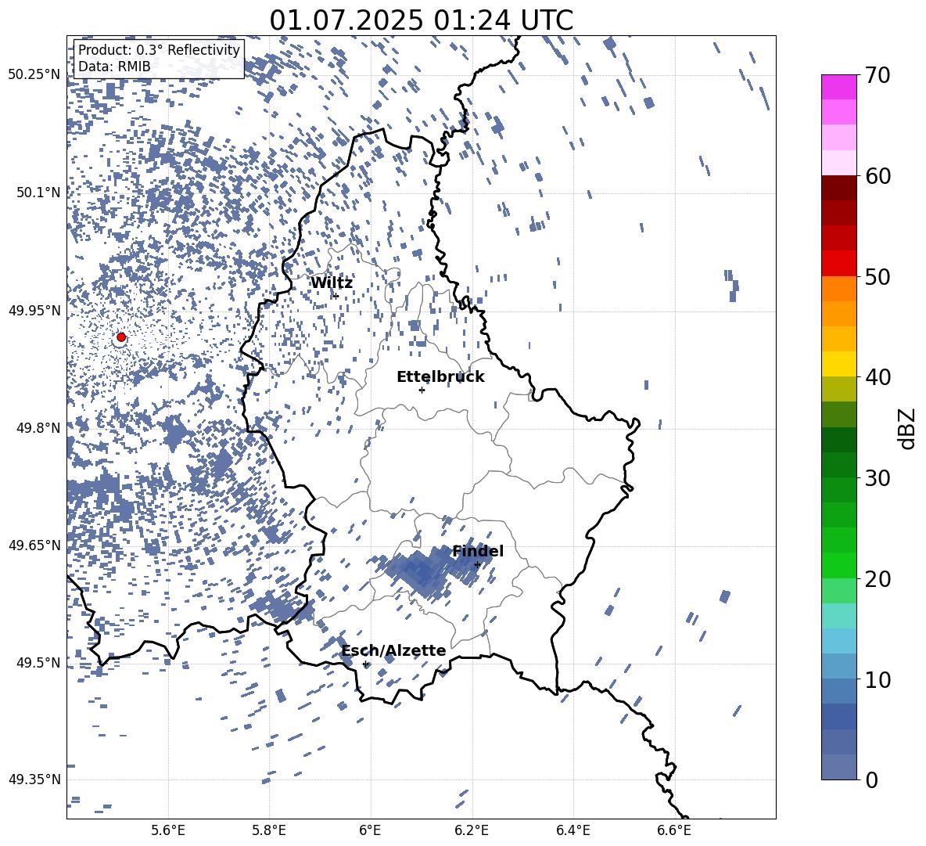Click the Ettelbruck location cross marker
This screenshot has width=926, height=846.
(422, 390)
